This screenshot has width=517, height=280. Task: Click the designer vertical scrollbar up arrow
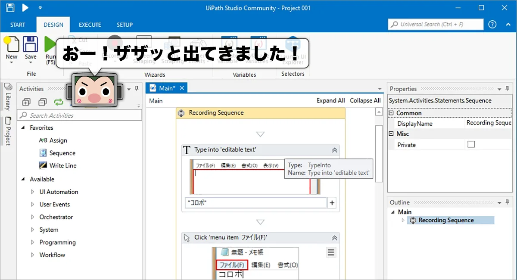379,112
